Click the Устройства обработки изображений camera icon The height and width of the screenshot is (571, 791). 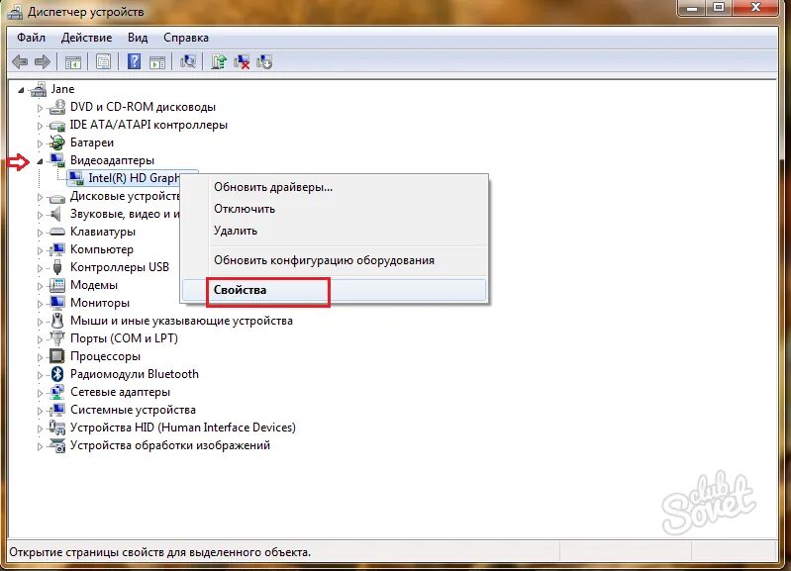coord(57,445)
